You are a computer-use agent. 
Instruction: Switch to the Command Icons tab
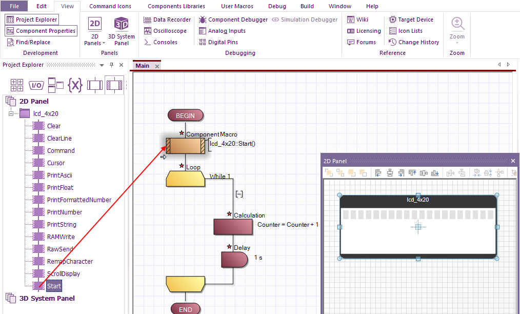coord(110,6)
